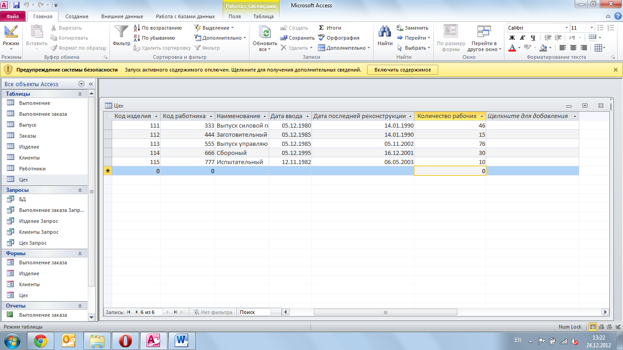Image resolution: width=623 pixels, height=350 pixels.
Task: Open the Режим view switcher
Action: [x=11, y=37]
